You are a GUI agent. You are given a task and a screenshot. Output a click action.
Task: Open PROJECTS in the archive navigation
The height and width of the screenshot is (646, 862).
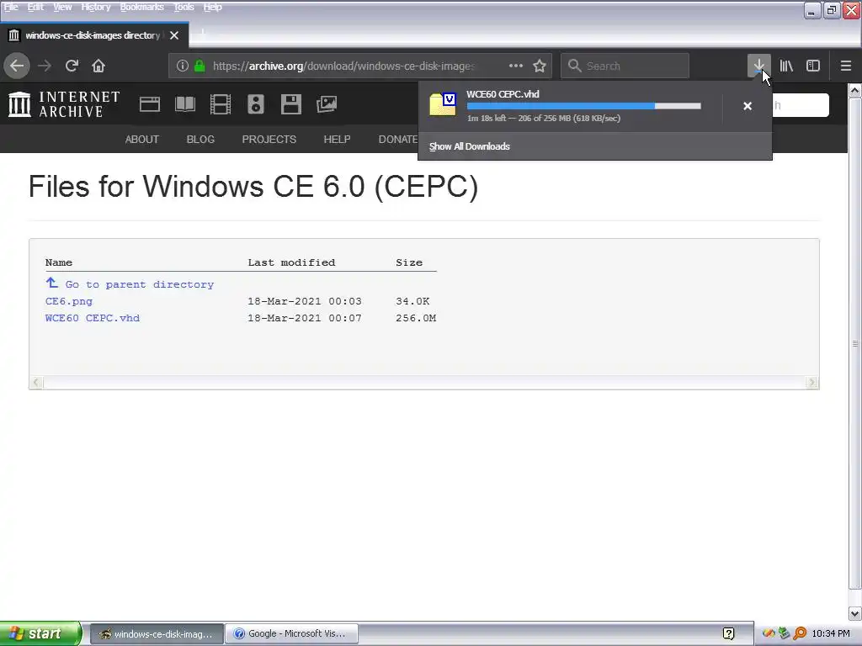pyautogui.click(x=269, y=140)
